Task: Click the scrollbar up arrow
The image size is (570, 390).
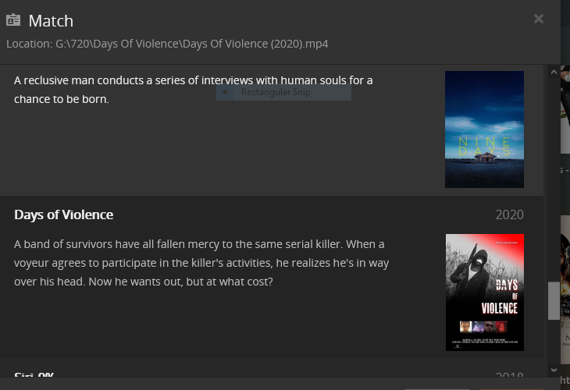Action: click(x=554, y=72)
